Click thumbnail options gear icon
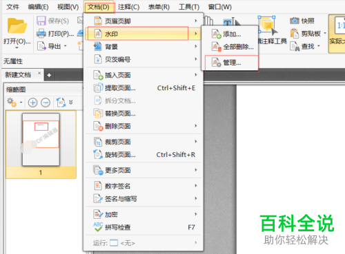The image size is (345, 254). 12,103
